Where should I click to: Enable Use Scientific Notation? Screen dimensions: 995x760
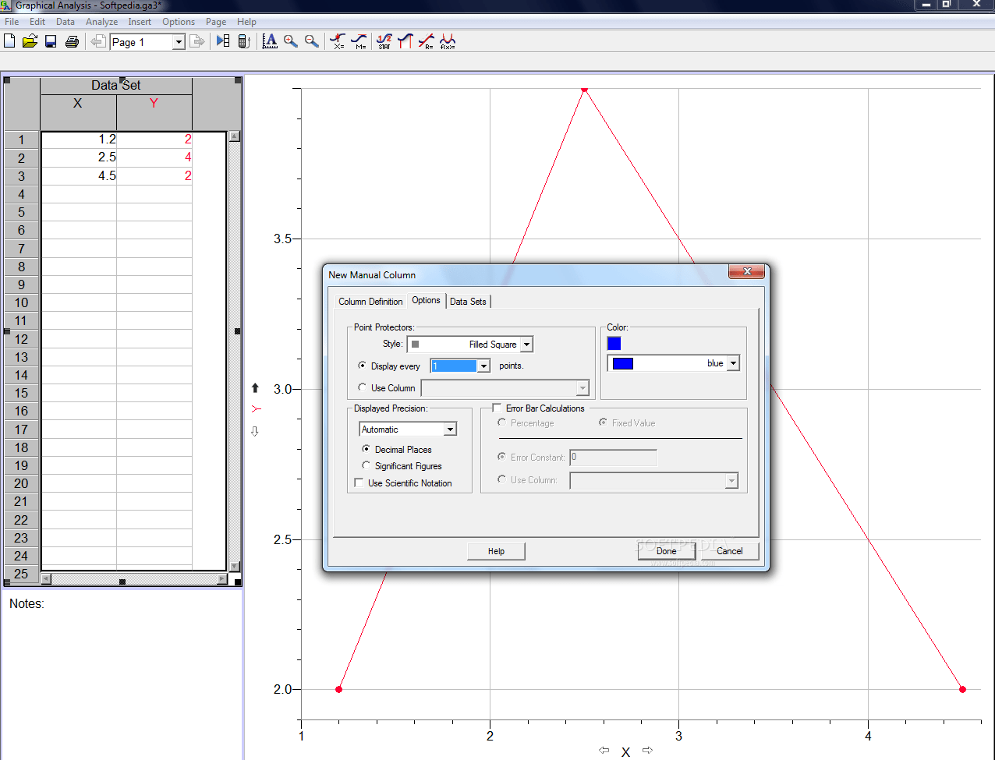coord(359,483)
